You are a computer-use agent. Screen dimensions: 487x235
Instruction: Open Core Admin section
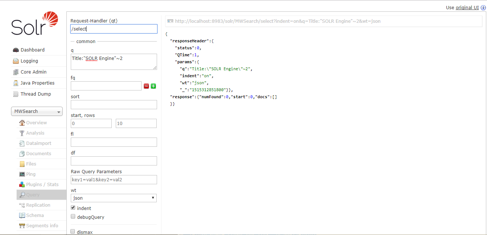click(x=34, y=72)
